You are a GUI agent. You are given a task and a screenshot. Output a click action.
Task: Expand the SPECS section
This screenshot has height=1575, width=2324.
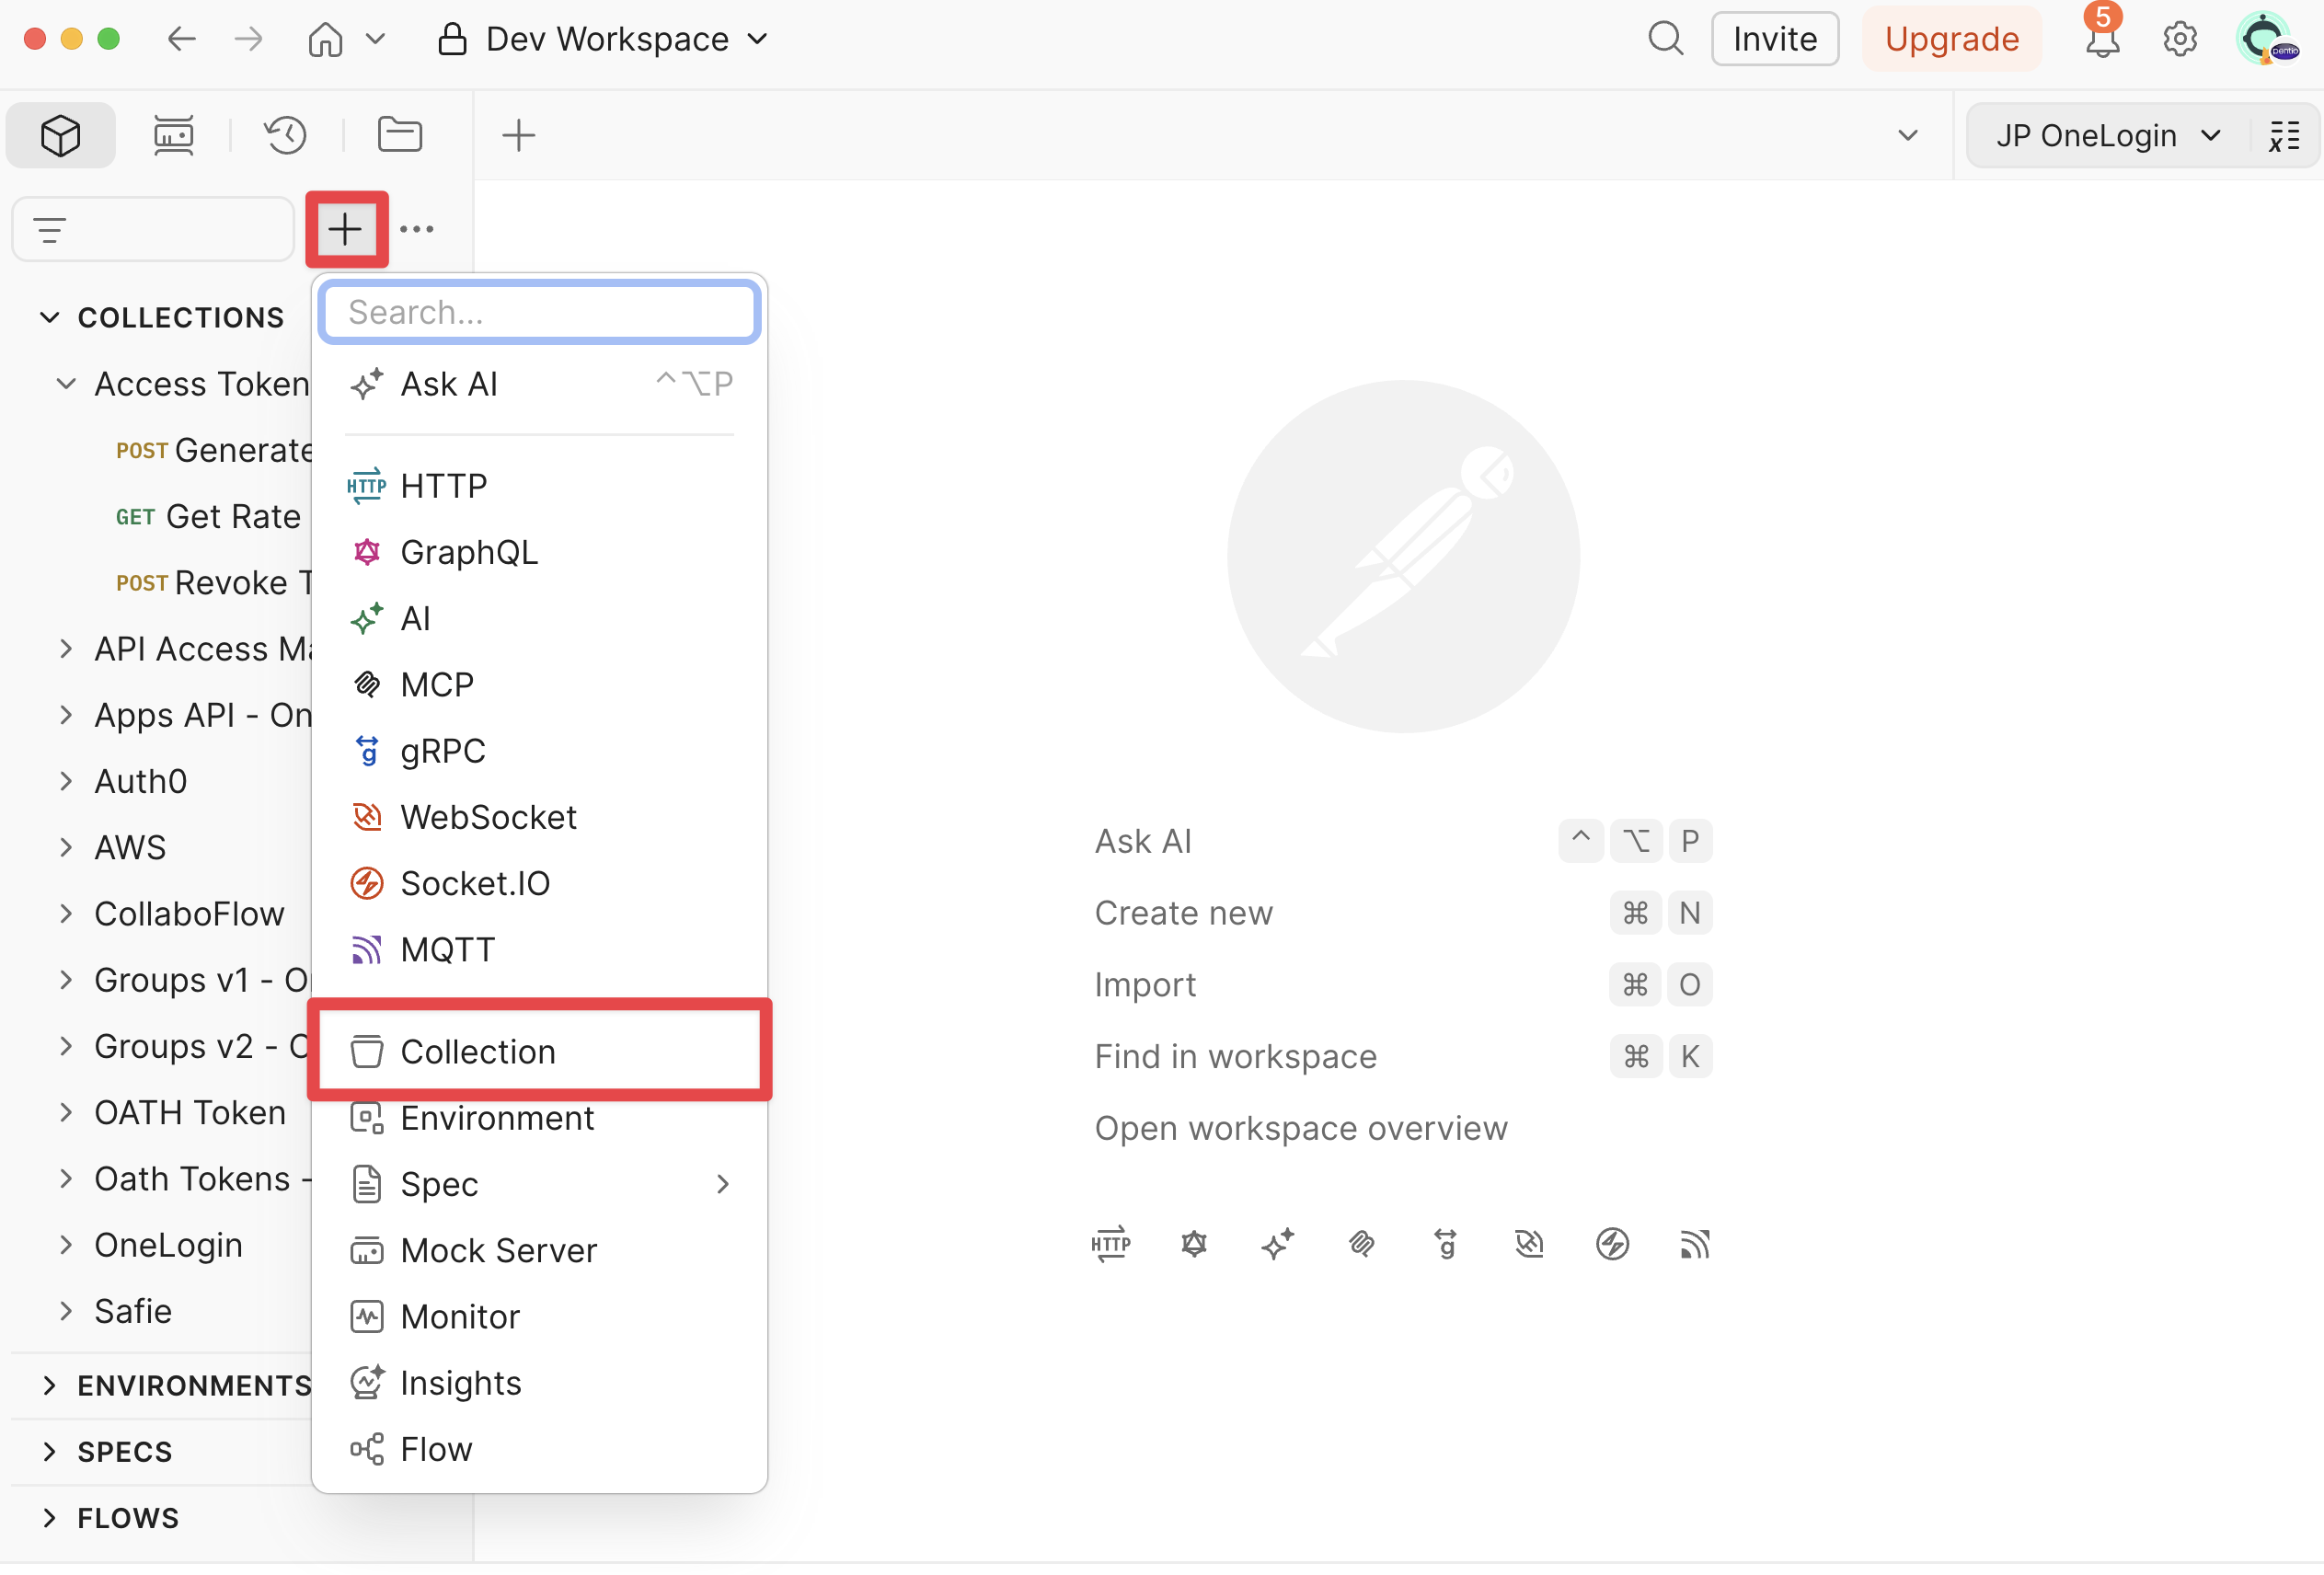pyautogui.click(x=49, y=1451)
